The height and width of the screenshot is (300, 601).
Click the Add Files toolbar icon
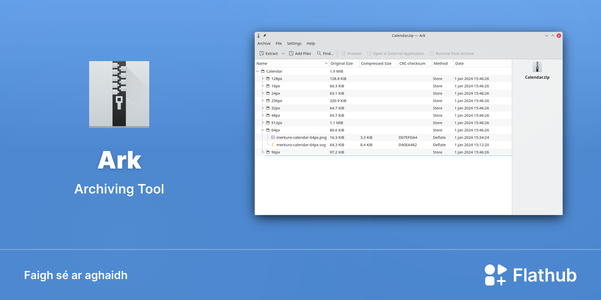tap(291, 53)
